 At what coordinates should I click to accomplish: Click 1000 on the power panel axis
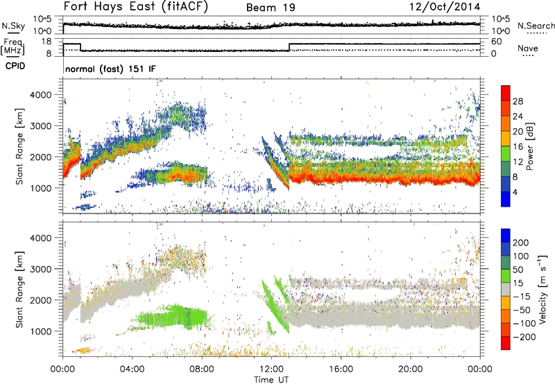40,188
